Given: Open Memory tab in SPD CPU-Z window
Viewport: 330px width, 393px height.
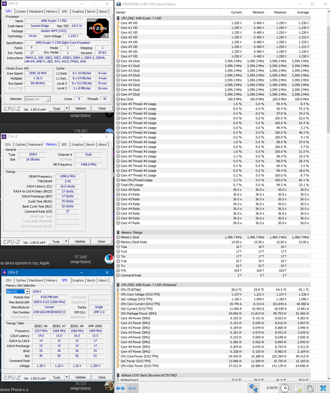Looking at the screenshot, I should [52, 281].
